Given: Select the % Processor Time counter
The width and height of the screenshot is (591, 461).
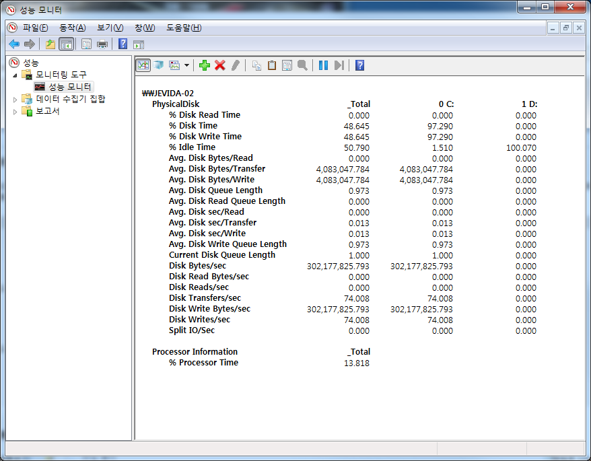Looking at the screenshot, I should [203, 363].
